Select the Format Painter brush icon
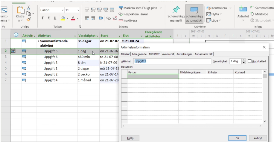This screenshot has width=274, height=142. point(28,19)
